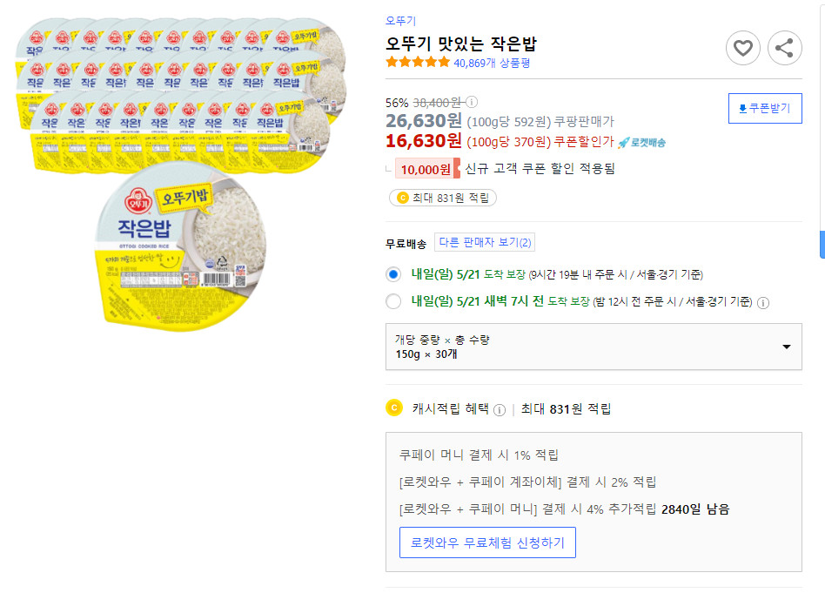Open 다른 판매자 보기(2) sellers list

click(485, 242)
